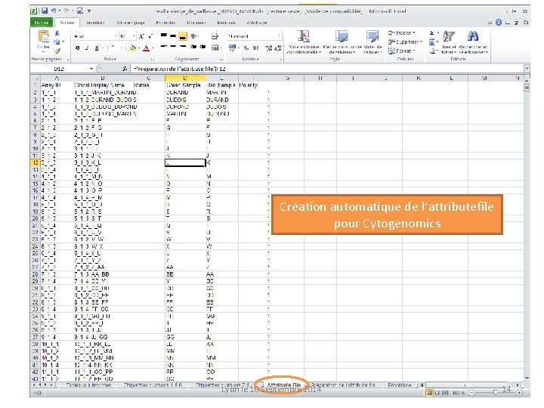The image size is (544, 408).
Task: Click the decrease indent icon
Action: (x=193, y=47)
